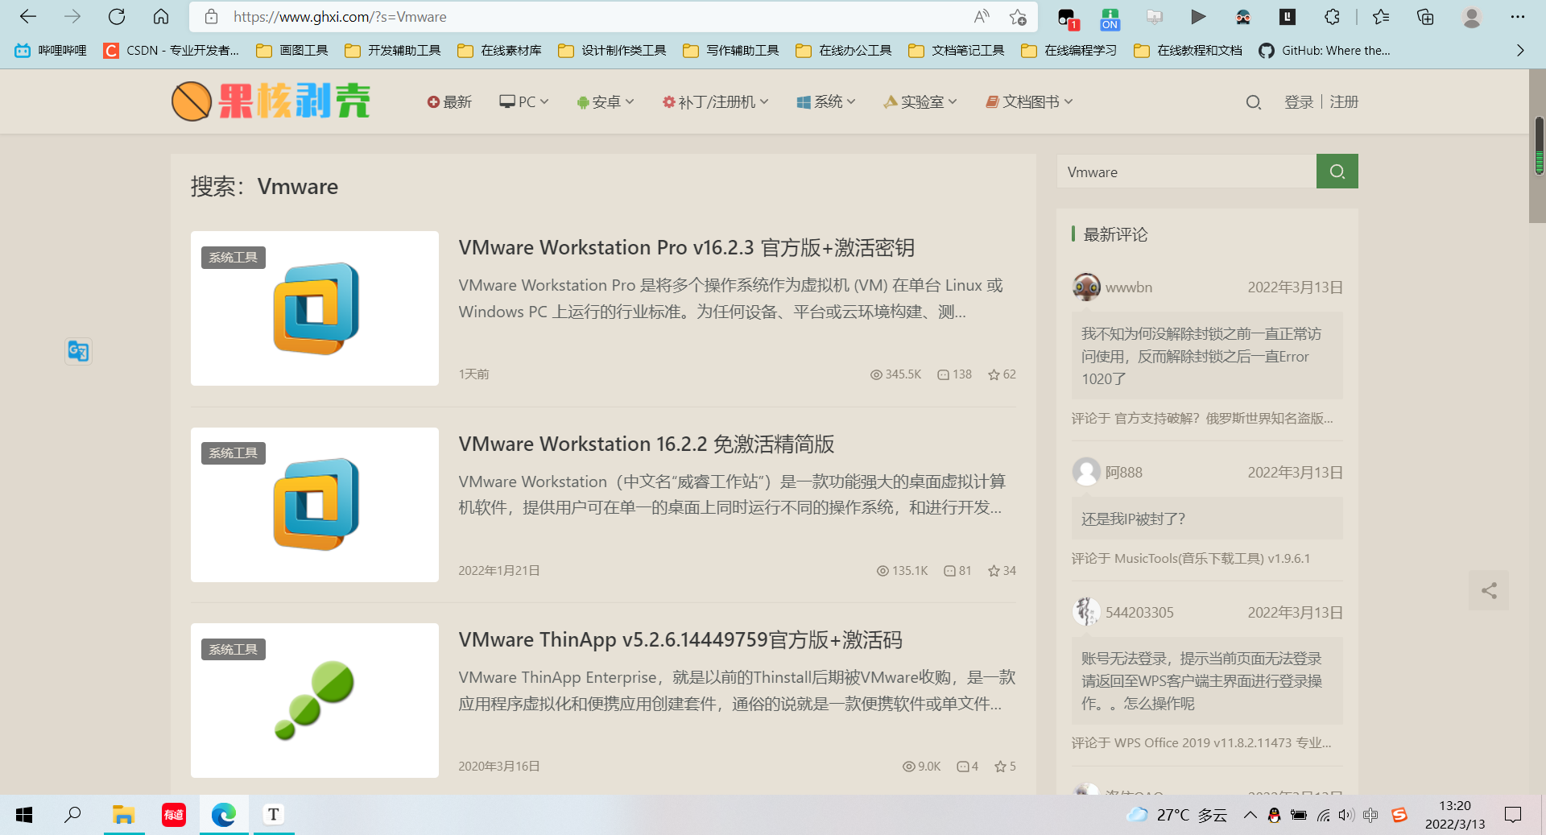Click the green sidebar search button

click(1337, 171)
